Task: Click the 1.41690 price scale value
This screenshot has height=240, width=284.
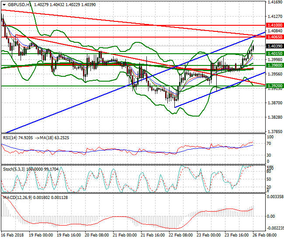Action: point(275,2)
